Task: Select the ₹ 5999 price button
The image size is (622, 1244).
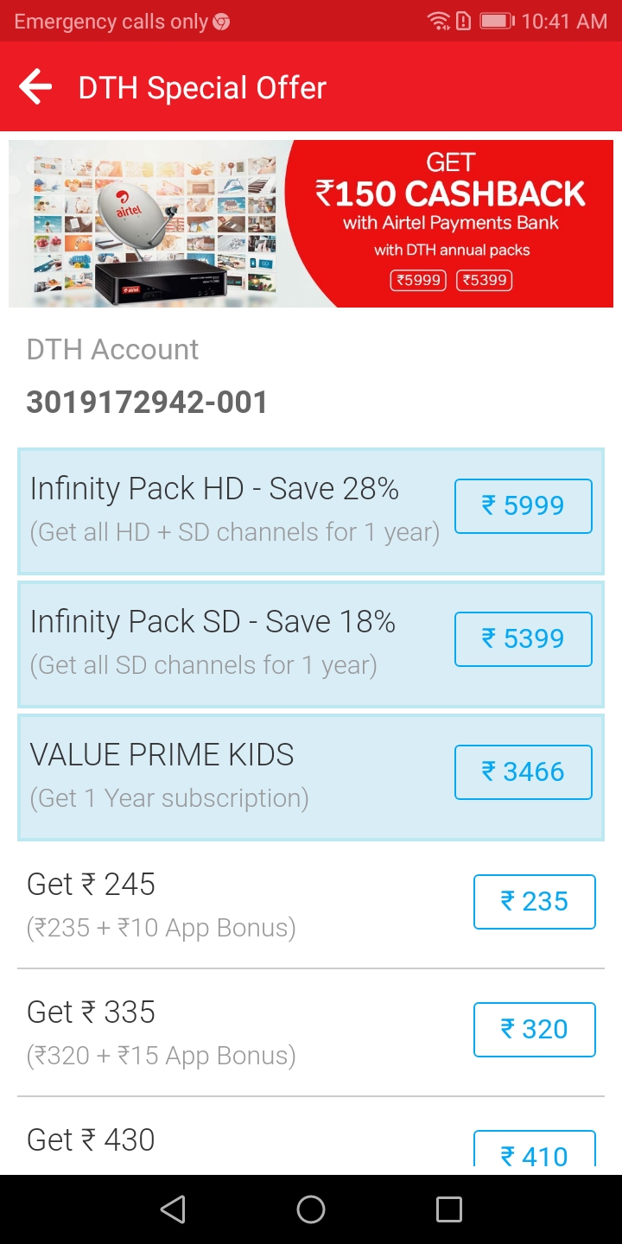Action: [523, 506]
